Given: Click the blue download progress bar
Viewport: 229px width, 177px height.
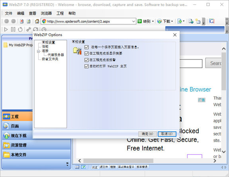Looking at the screenshot, I should coord(195,30).
